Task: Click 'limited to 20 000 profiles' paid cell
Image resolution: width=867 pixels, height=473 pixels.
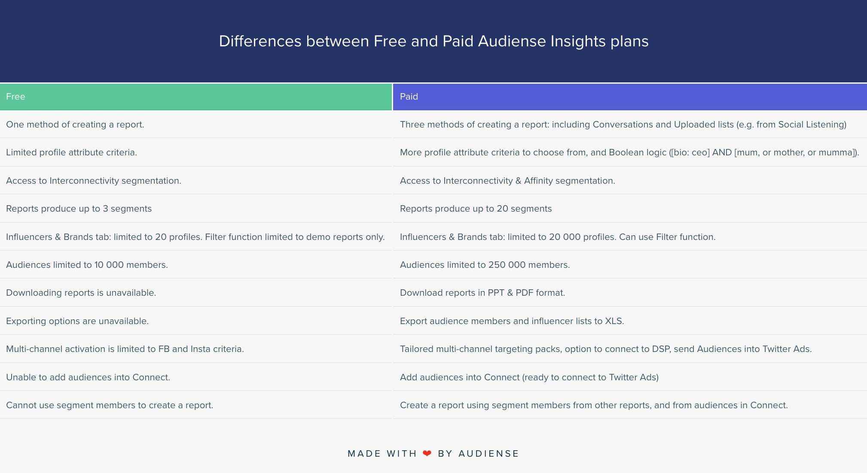Action: (630, 237)
